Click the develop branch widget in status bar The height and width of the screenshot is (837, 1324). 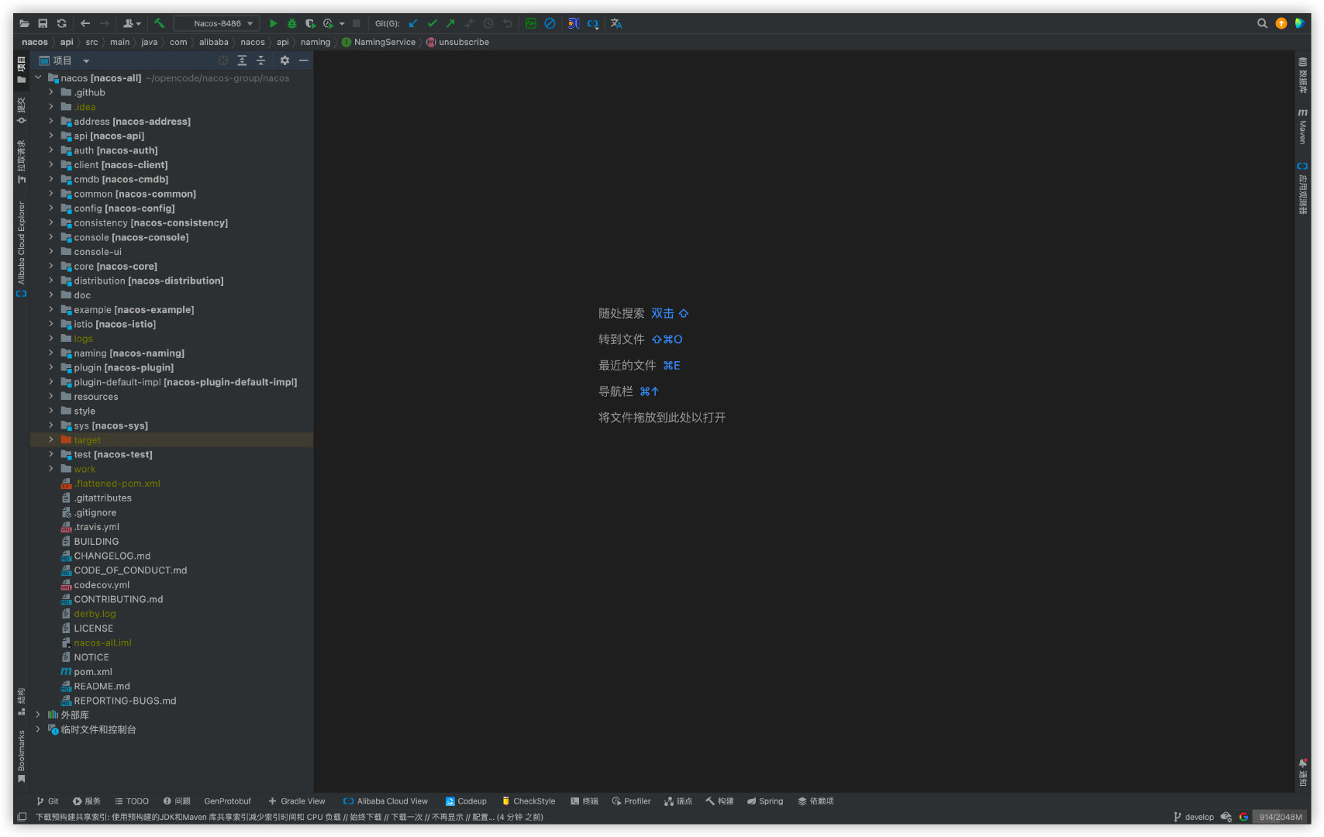pyautogui.click(x=1194, y=817)
